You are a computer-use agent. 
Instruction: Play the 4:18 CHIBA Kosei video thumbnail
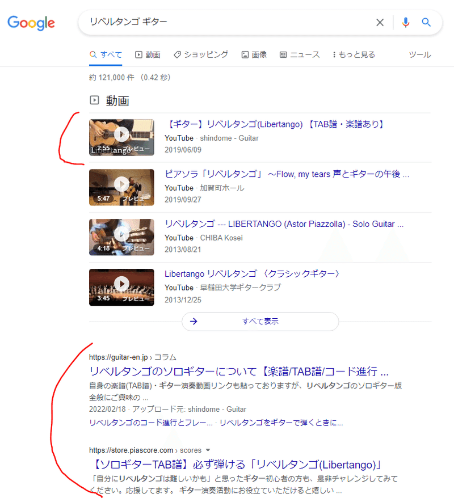121,237
